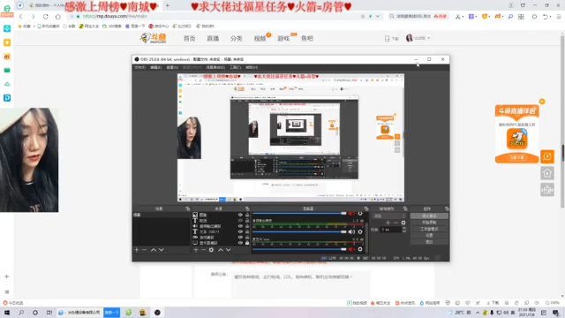Toggle visibility eye of the image source row

coord(240,215)
